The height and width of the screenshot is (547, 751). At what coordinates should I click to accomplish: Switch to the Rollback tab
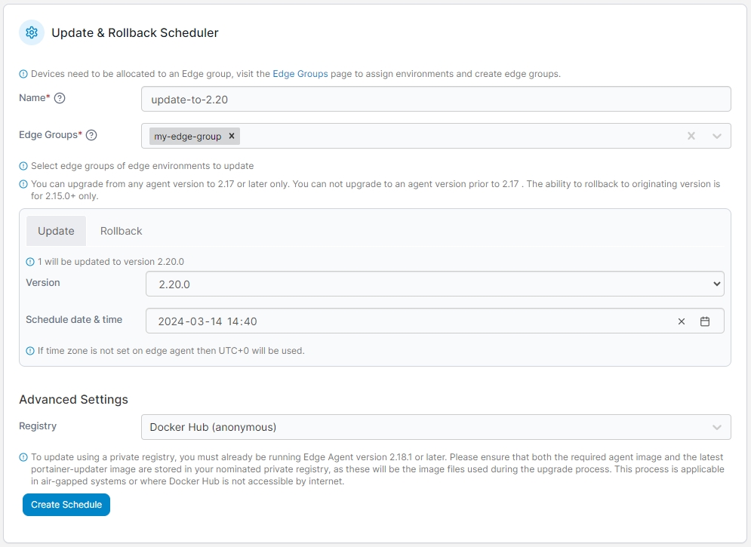pos(122,231)
